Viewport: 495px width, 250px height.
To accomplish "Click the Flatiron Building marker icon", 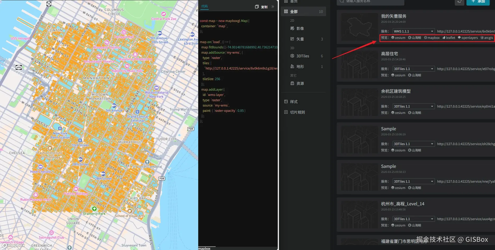I will click(x=76, y=189).
